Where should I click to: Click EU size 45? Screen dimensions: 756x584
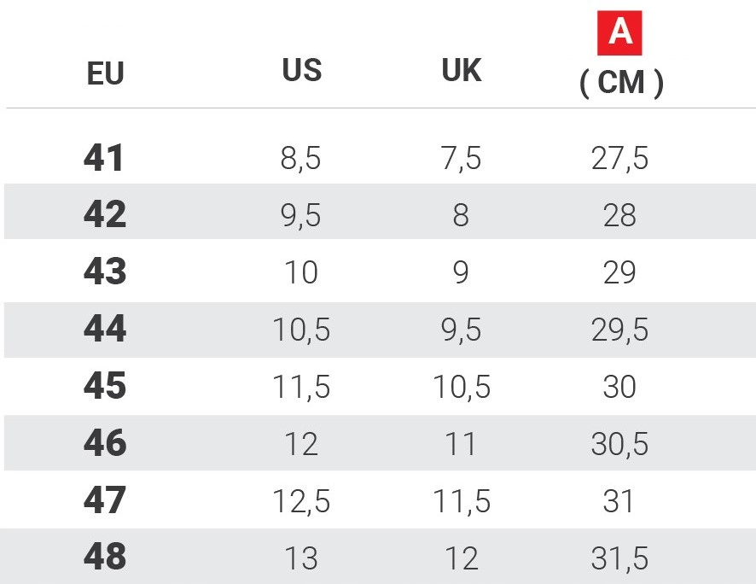click(x=105, y=387)
